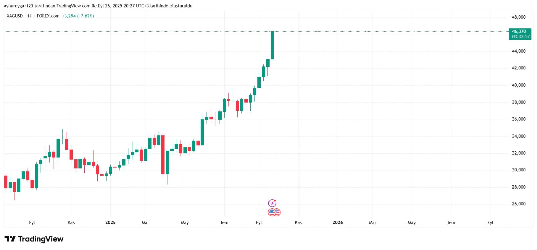
Task: Select the XAGUSD symbol label
Action: point(15,16)
